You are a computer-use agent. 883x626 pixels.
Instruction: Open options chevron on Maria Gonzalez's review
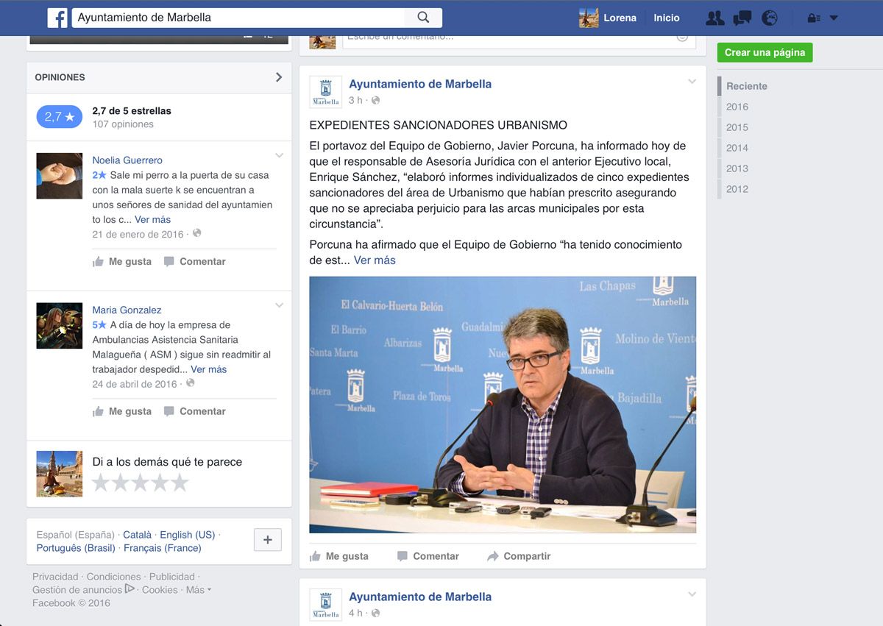coord(279,306)
